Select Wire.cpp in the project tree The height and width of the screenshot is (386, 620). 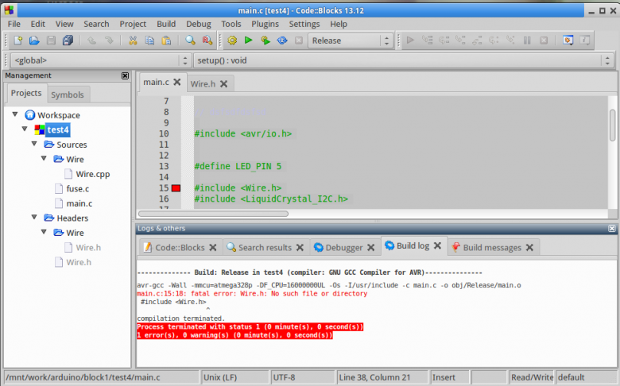pos(93,174)
